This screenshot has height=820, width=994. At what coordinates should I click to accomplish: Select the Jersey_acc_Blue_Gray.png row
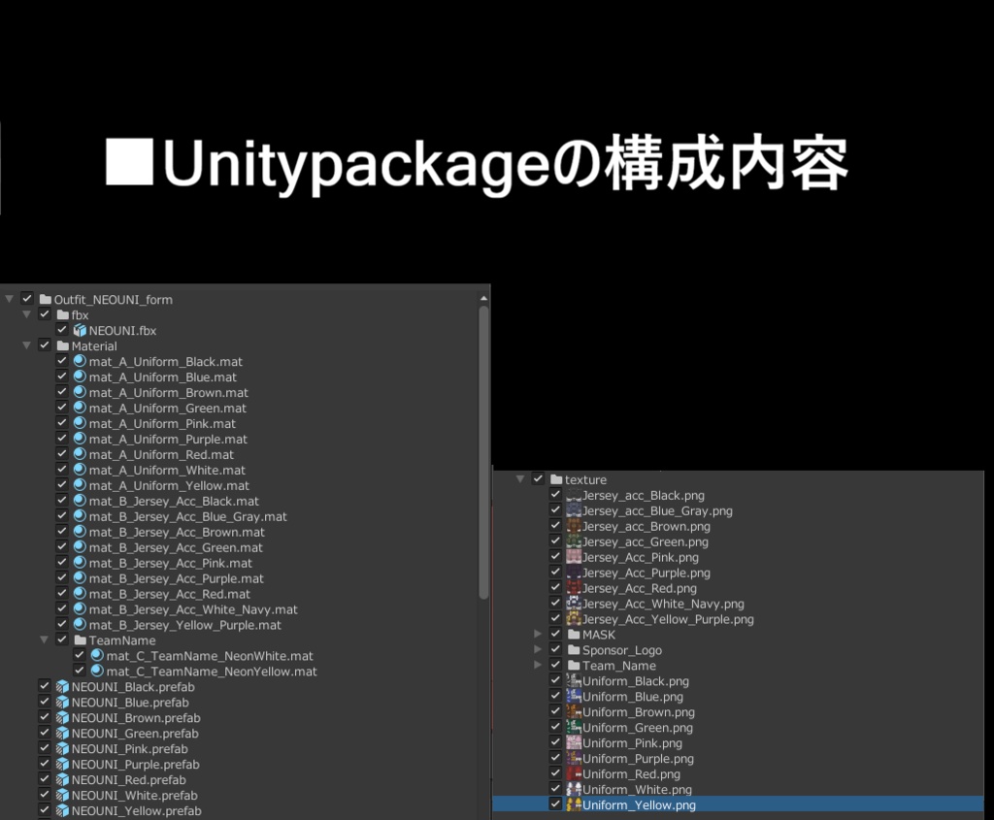tap(739, 510)
